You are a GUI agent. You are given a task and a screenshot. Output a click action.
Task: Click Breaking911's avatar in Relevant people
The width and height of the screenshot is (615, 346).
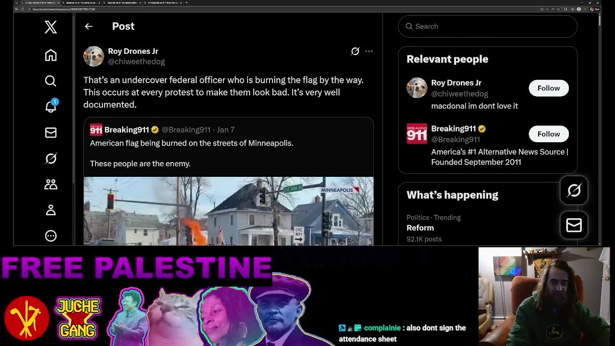click(x=417, y=134)
